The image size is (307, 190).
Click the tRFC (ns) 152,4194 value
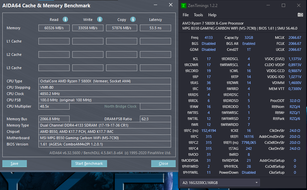coord(209,131)
